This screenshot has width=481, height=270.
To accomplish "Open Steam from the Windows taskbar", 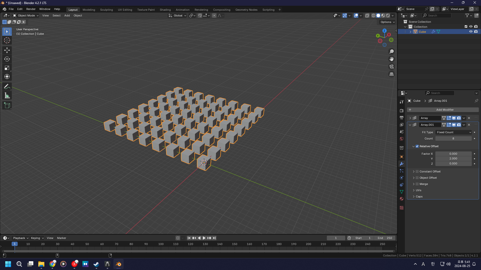I will pyautogui.click(x=96, y=264).
